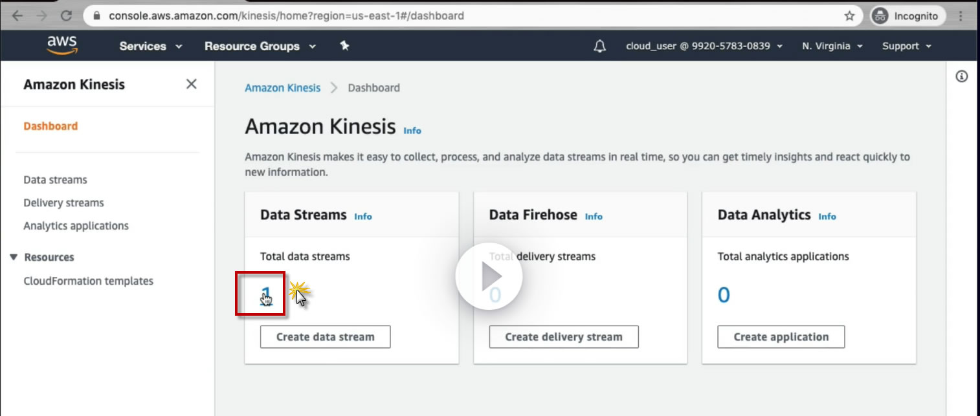The image size is (980, 416).
Task: Close the Amazon Kinesis sidebar
Action: pos(192,84)
